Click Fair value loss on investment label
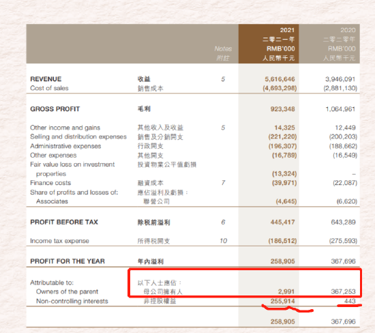 [x=72, y=164]
